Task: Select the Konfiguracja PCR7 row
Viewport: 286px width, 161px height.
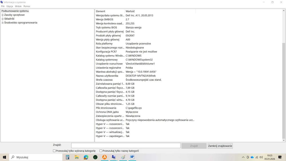Action: (145, 51)
